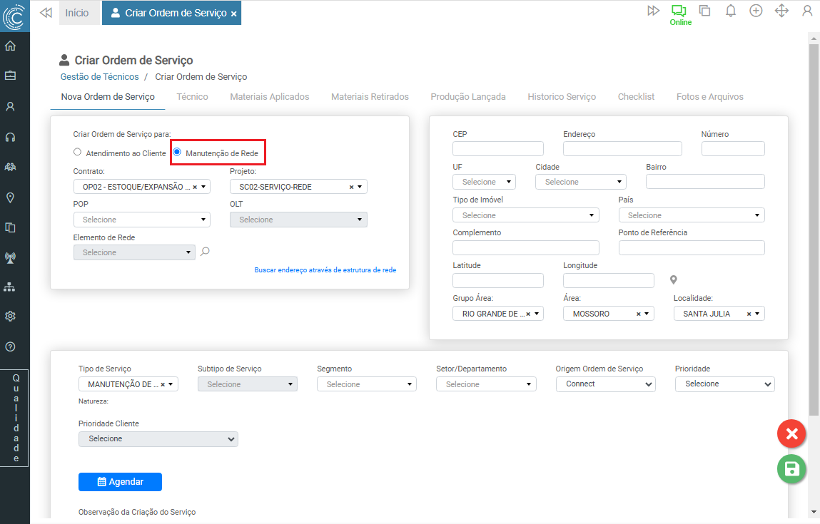Select the Manutenção de Rede radio option
Viewport: 820px width, 524px height.
point(178,152)
